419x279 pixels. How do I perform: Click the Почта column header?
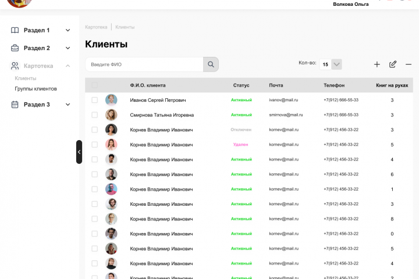coord(276,85)
